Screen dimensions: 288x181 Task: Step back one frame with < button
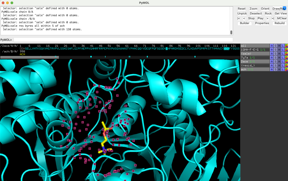[244, 18]
